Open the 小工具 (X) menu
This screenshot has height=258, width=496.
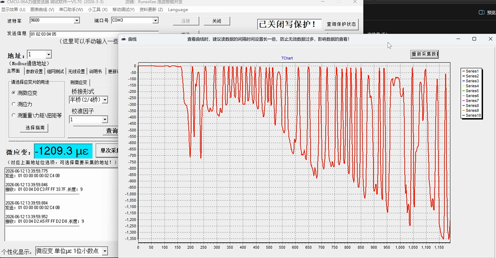pos(98,9)
